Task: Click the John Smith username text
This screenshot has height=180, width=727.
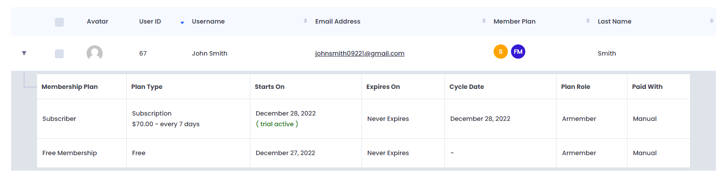Action: coord(210,53)
